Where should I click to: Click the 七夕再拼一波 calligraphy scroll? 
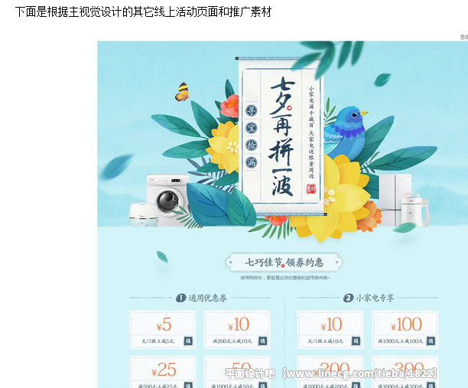pyautogui.click(x=281, y=136)
